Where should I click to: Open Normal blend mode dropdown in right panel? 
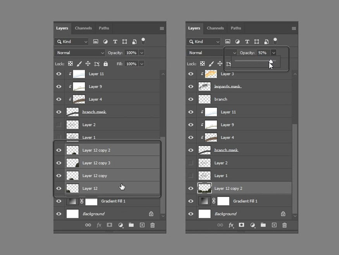(x=212, y=53)
